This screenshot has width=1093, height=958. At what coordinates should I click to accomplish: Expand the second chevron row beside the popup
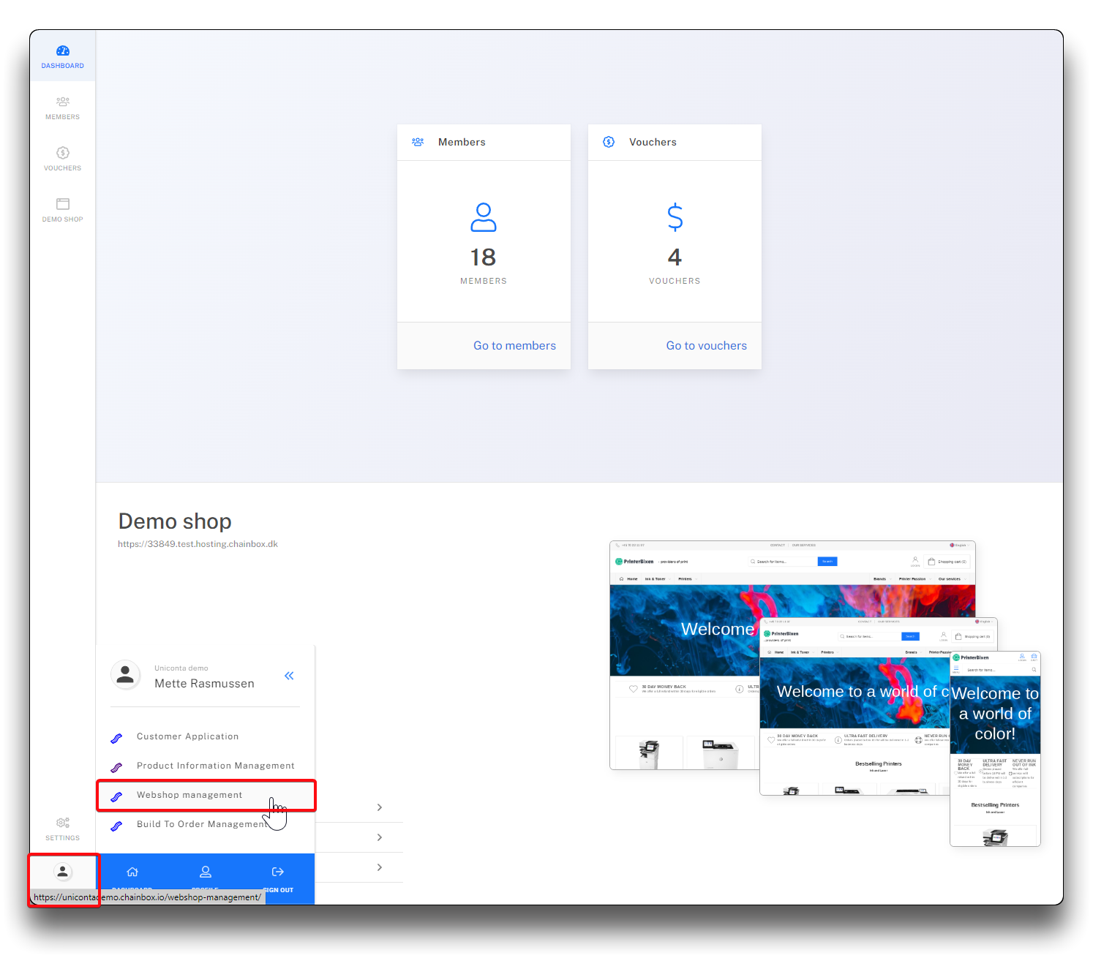tap(379, 837)
